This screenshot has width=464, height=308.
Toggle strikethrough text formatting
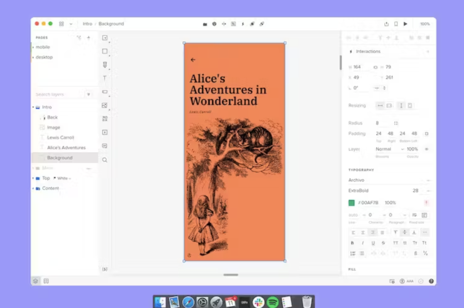pyautogui.click(x=383, y=243)
